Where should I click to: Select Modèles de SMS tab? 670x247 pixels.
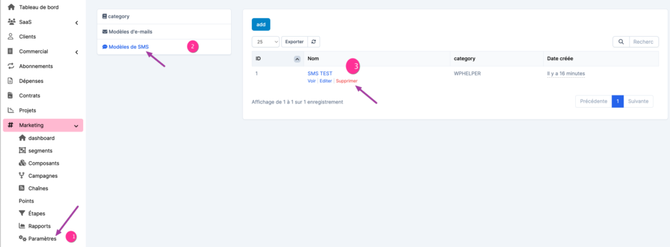click(x=164, y=47)
